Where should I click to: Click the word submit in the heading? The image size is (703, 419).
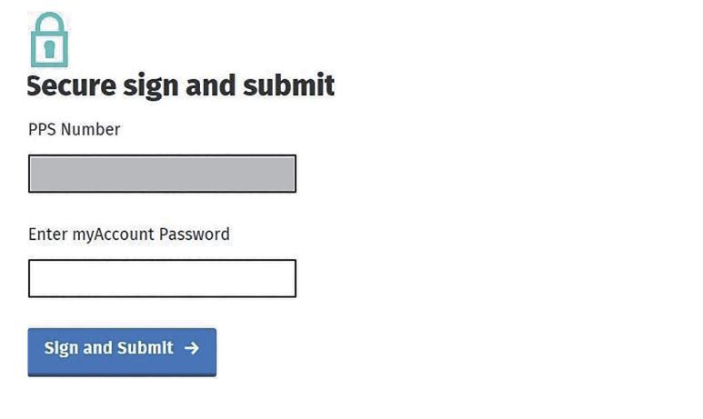click(x=288, y=86)
